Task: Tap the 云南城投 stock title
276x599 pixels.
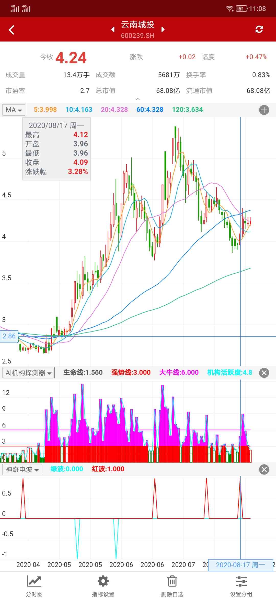Action: point(137,25)
